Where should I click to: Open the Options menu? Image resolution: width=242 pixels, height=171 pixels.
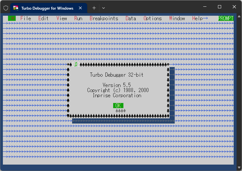click(153, 18)
